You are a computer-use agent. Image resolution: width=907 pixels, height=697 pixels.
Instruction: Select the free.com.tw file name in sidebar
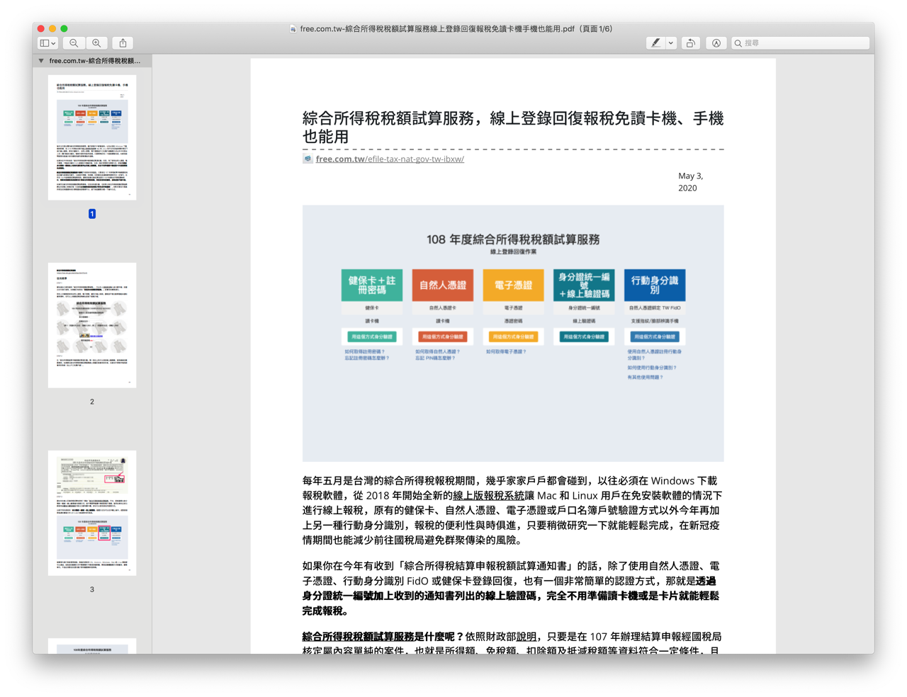pyautogui.click(x=95, y=61)
